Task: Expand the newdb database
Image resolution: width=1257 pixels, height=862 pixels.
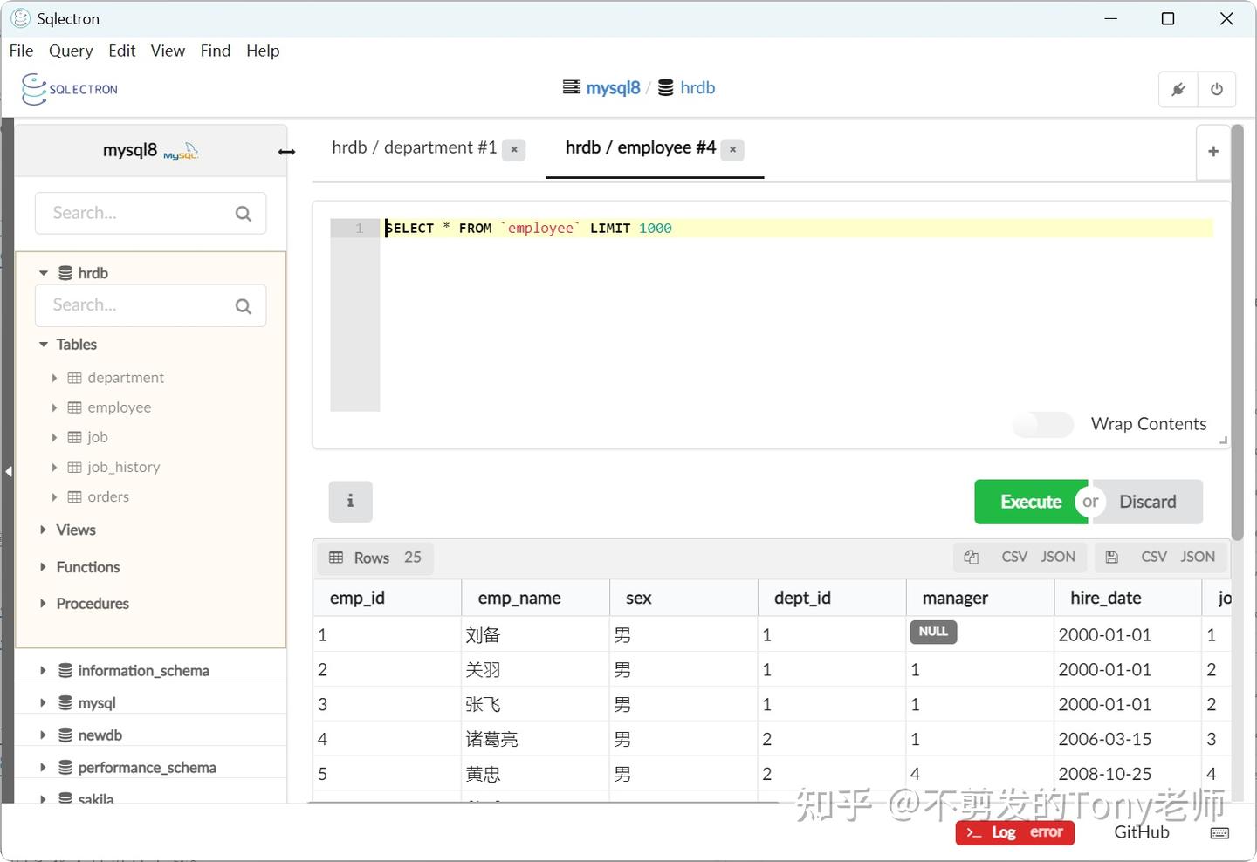Action: coord(43,735)
